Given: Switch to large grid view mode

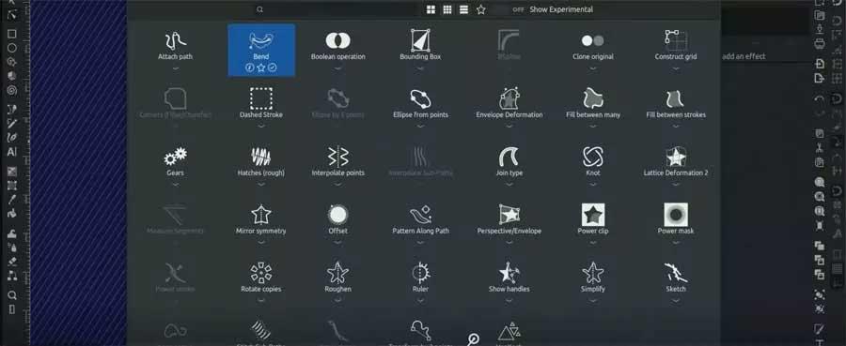Looking at the screenshot, I should click(431, 9).
